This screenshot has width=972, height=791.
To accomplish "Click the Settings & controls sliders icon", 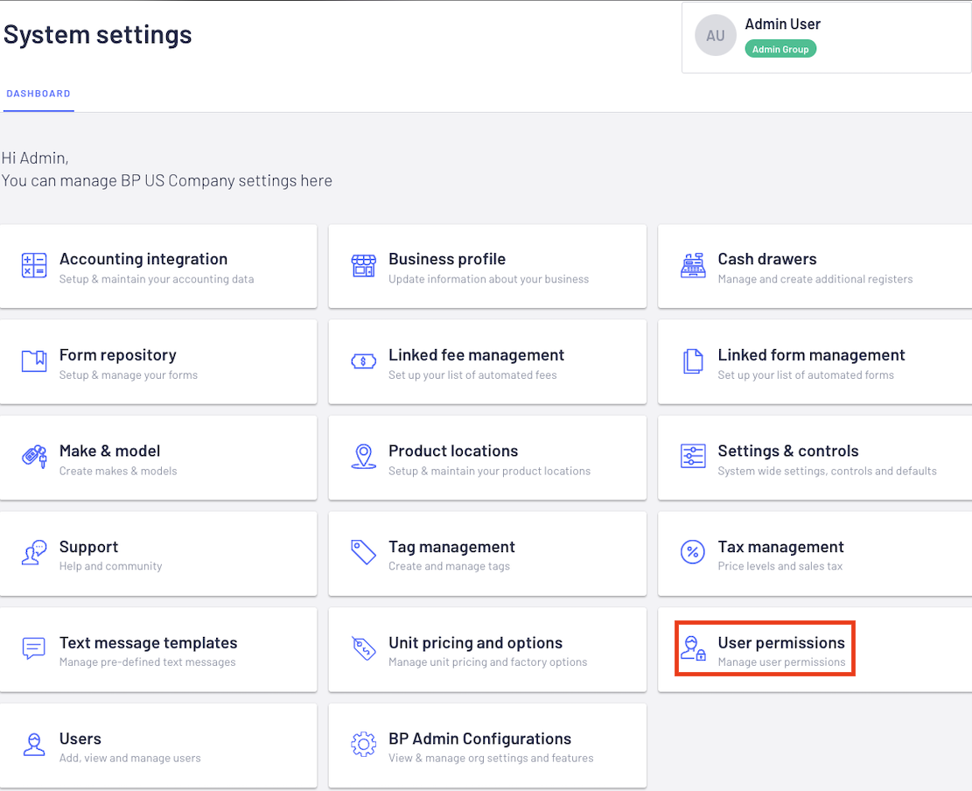I will point(692,457).
